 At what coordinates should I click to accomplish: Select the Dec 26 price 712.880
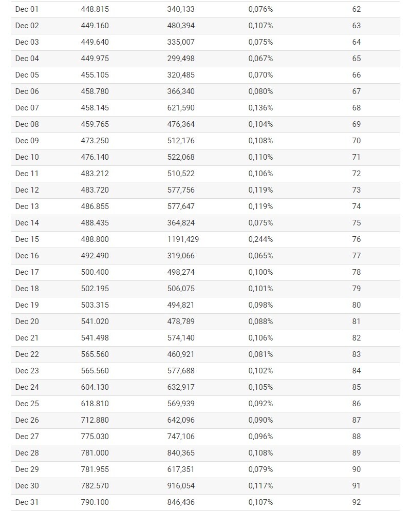95,420
